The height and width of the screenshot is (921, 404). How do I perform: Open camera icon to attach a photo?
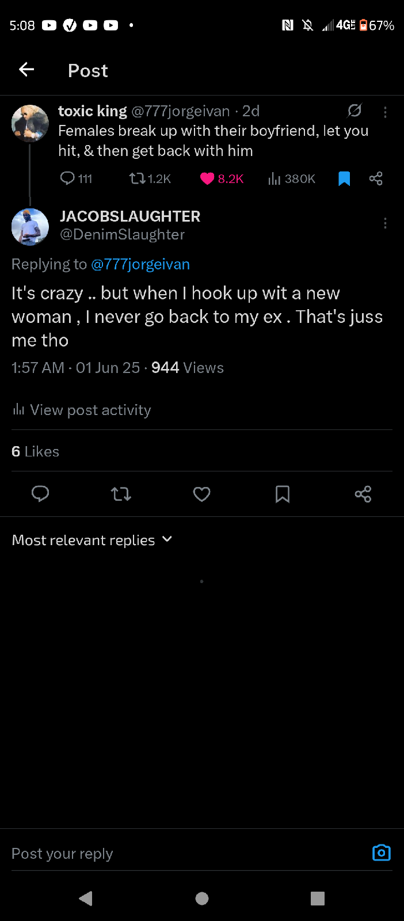(x=381, y=853)
